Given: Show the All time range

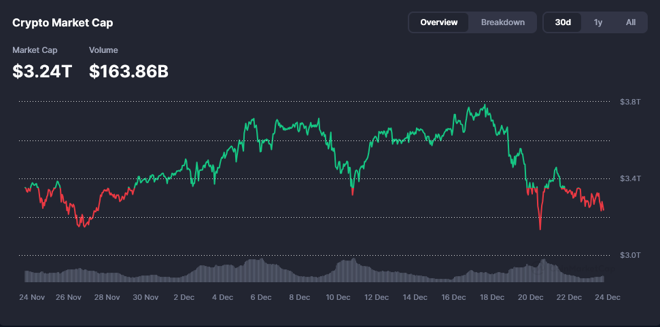Looking at the screenshot, I should coord(631,22).
